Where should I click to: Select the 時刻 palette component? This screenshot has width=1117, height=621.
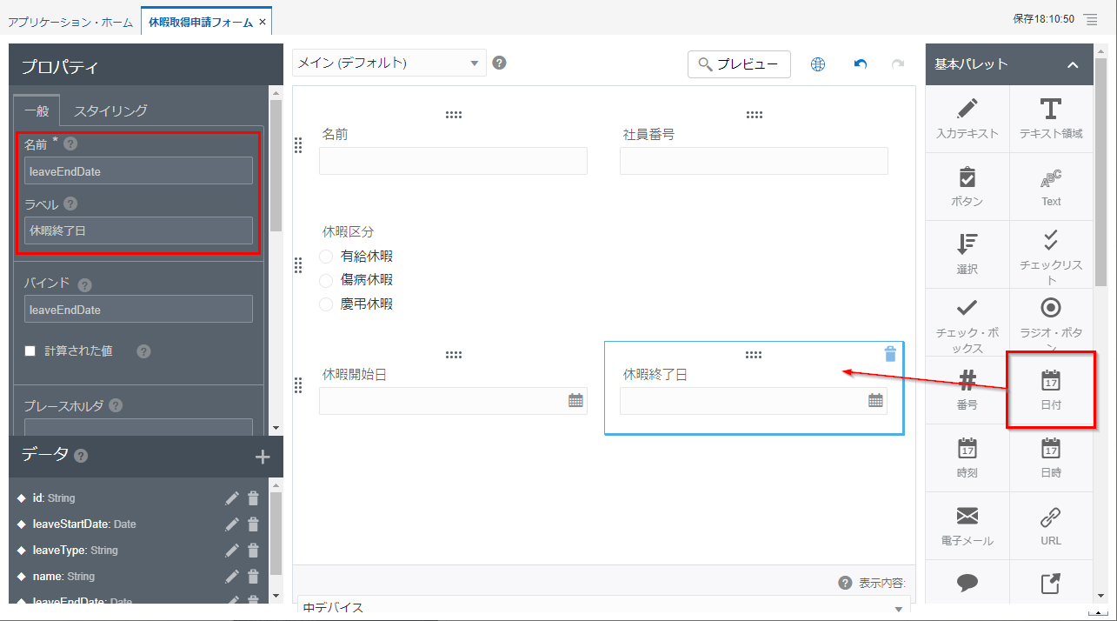(967, 457)
